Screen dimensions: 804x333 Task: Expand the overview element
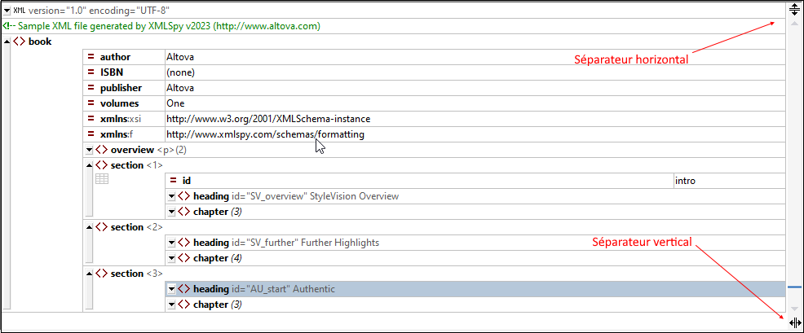(89, 150)
